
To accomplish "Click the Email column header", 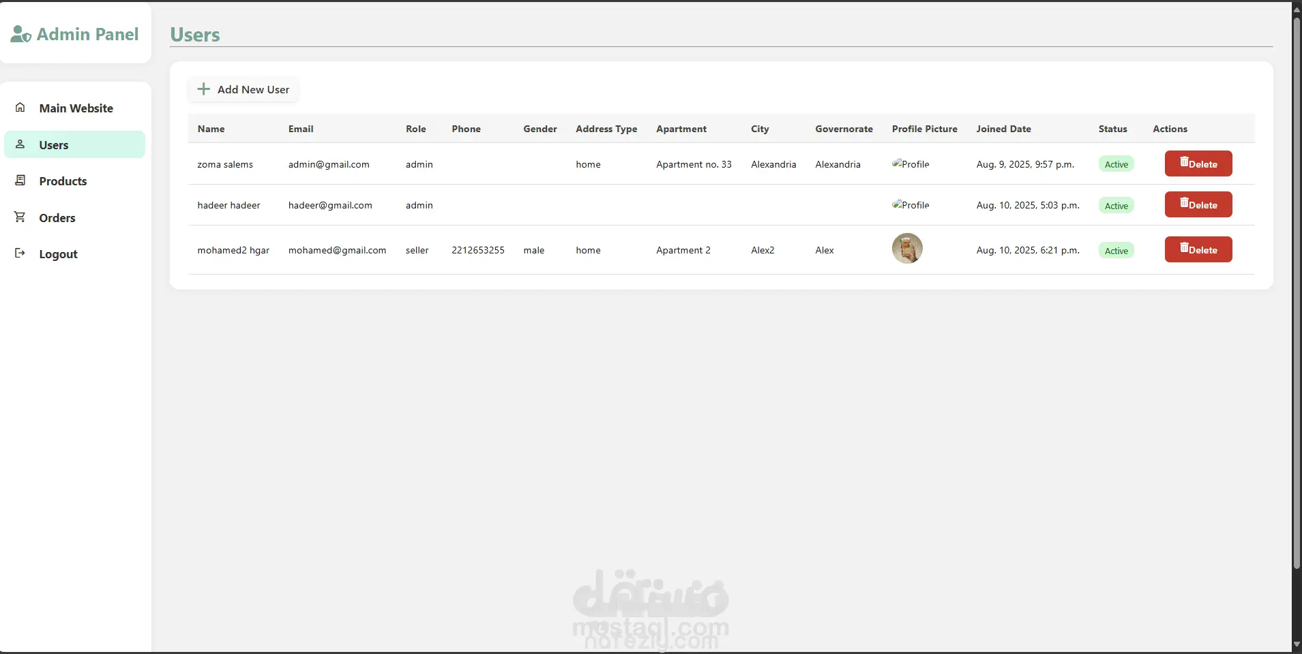I will pyautogui.click(x=301, y=129).
